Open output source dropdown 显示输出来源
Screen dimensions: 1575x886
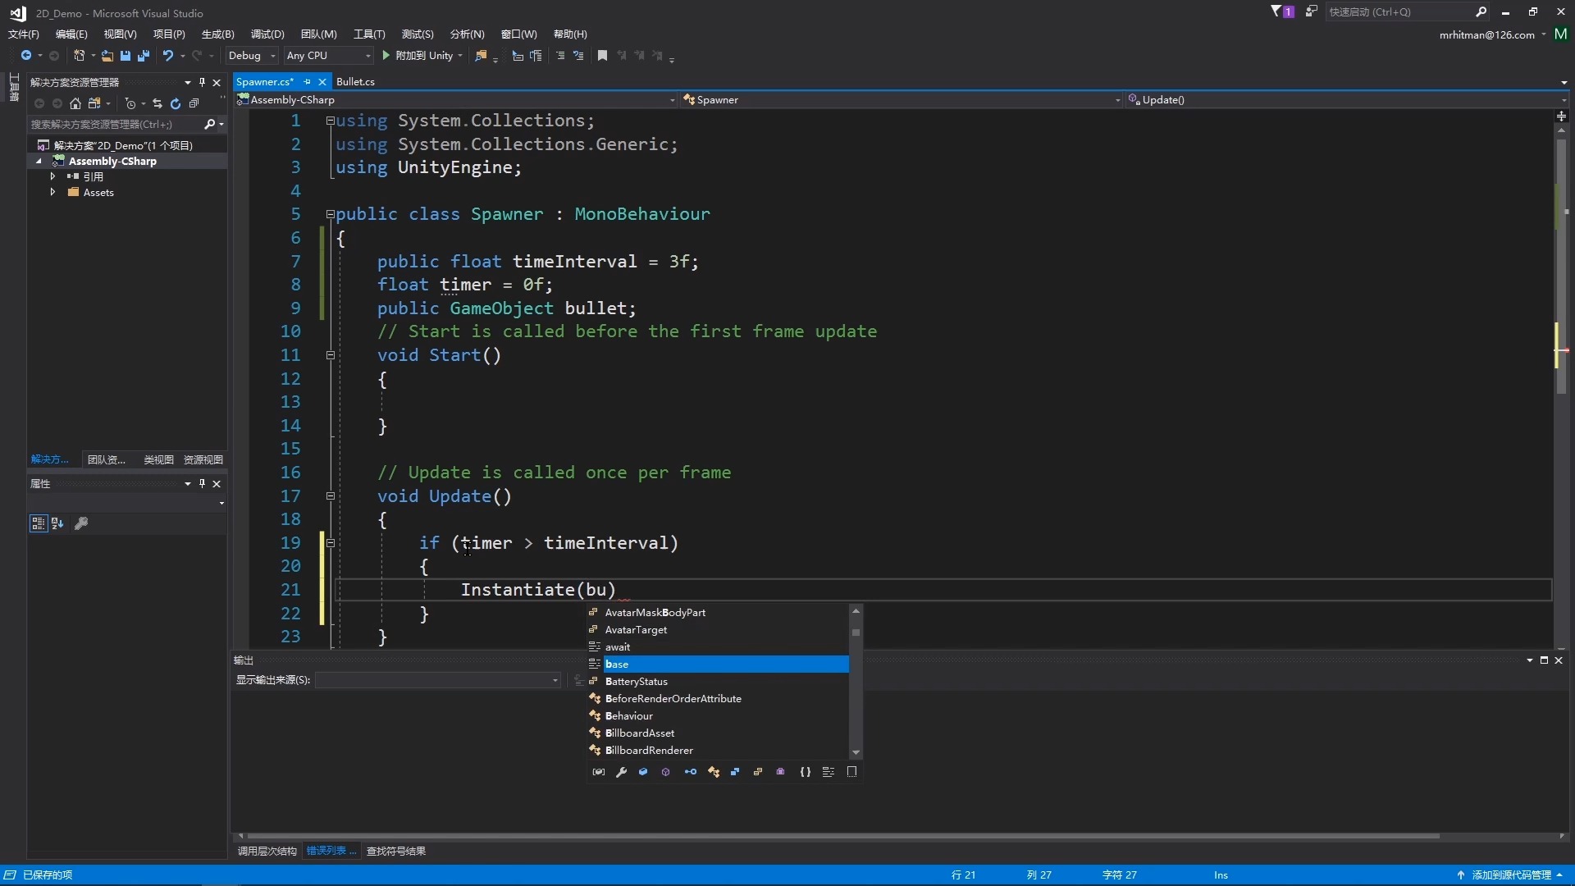pyautogui.click(x=438, y=680)
